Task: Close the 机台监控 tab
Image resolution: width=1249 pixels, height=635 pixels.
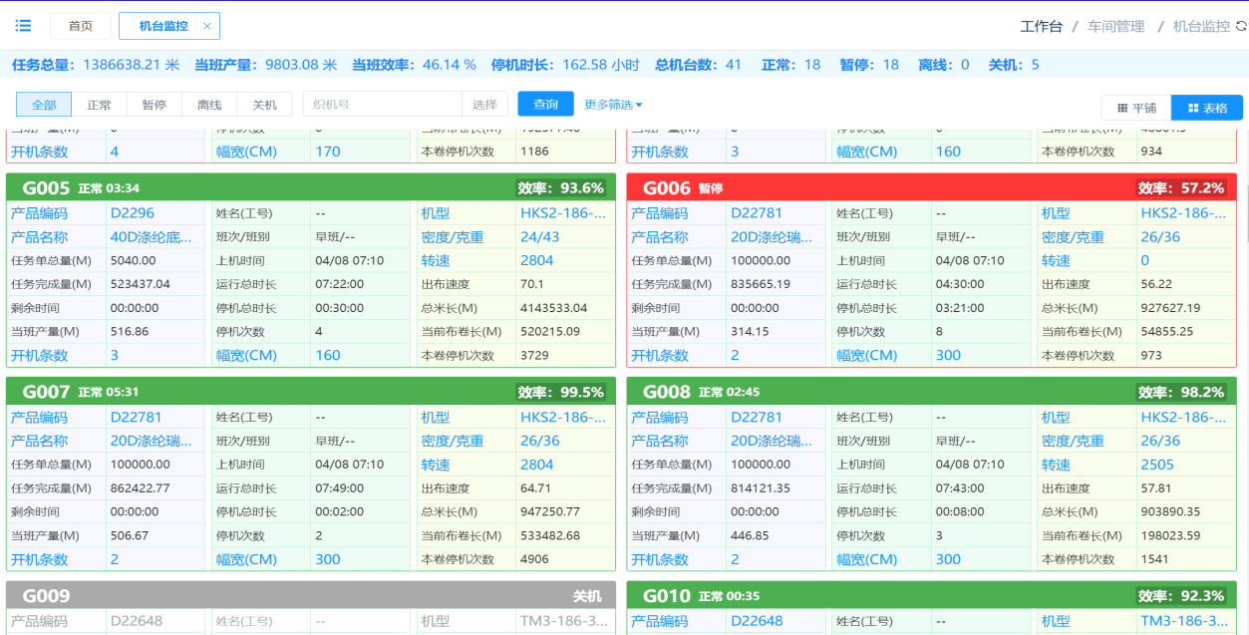Action: (x=206, y=27)
